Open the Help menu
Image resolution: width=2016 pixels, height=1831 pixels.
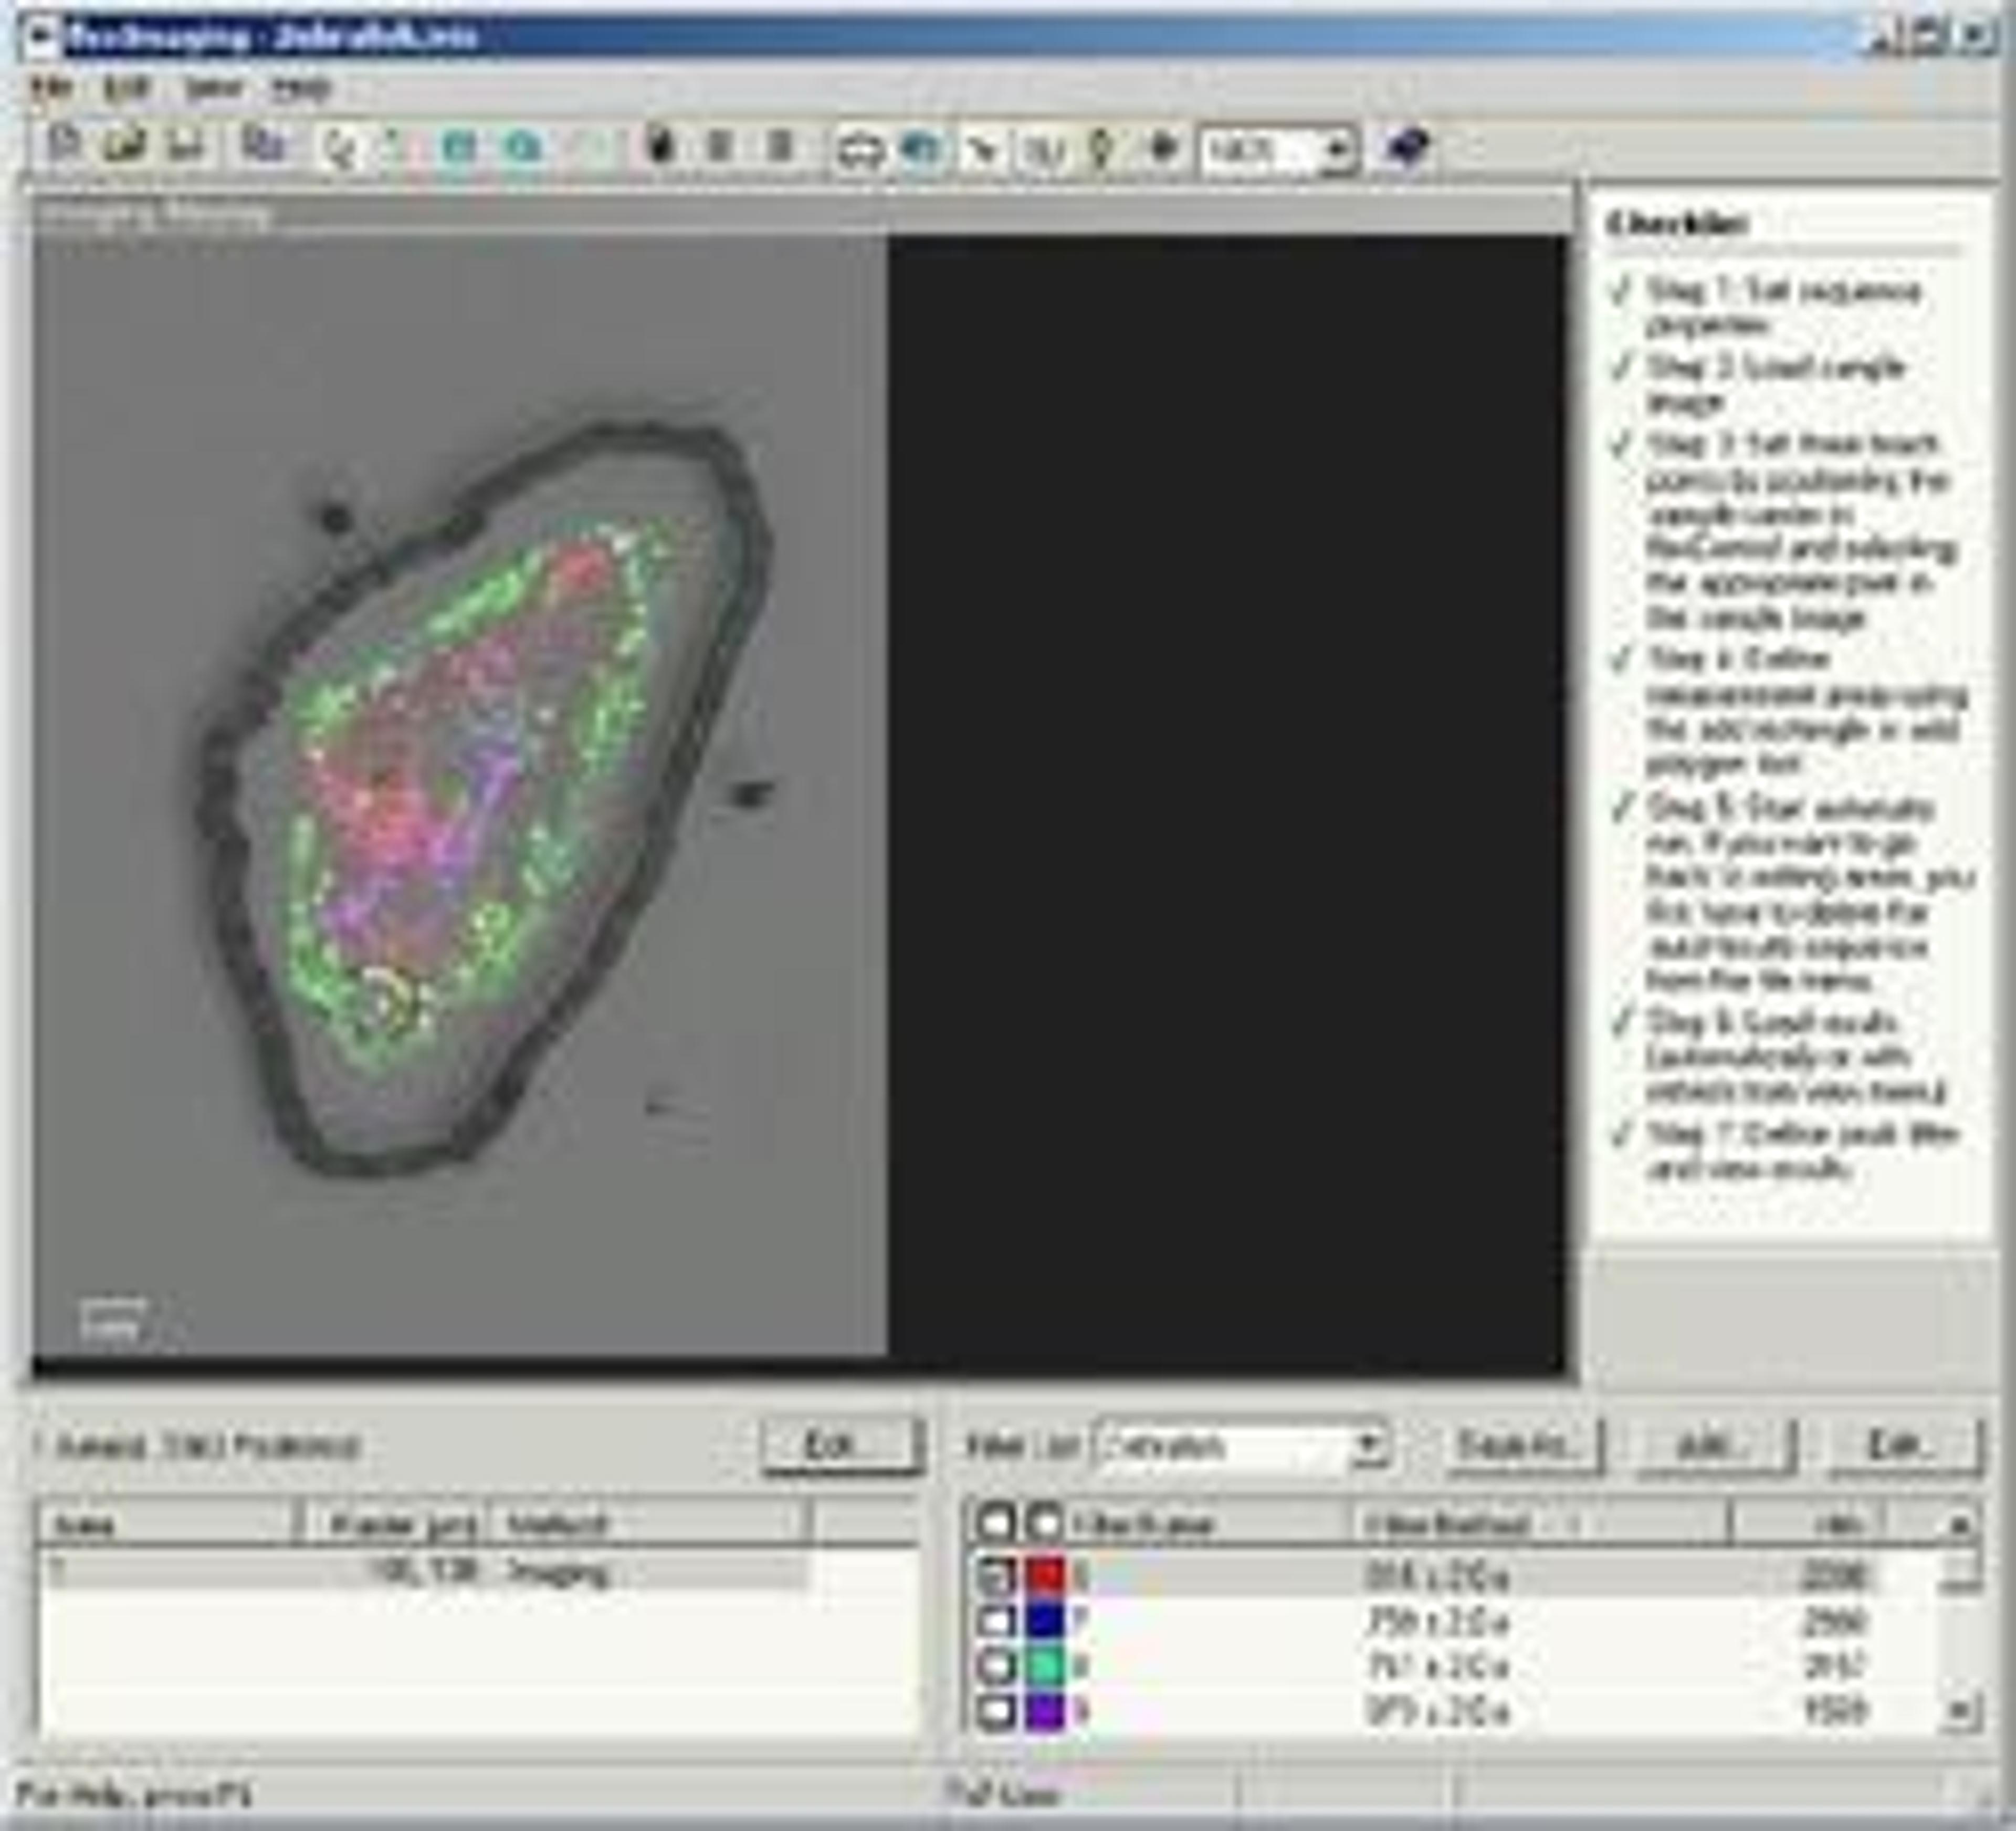click(x=301, y=88)
